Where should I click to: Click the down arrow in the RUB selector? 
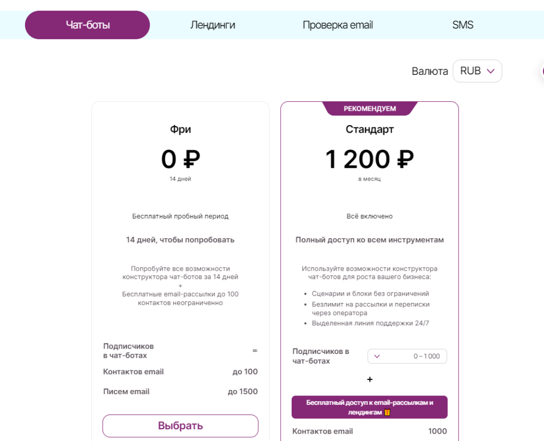(491, 71)
